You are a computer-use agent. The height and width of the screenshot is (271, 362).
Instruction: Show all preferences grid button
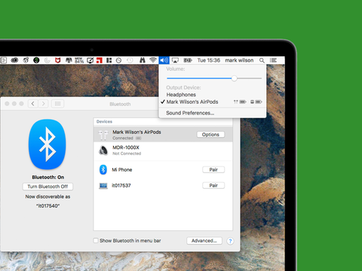[57, 104]
